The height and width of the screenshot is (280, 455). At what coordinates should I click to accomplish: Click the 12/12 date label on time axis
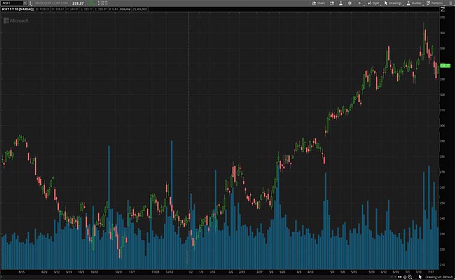[x=170, y=272]
